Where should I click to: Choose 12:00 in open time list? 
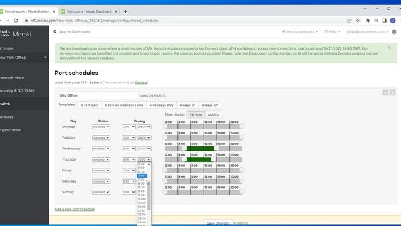click(x=142, y=215)
